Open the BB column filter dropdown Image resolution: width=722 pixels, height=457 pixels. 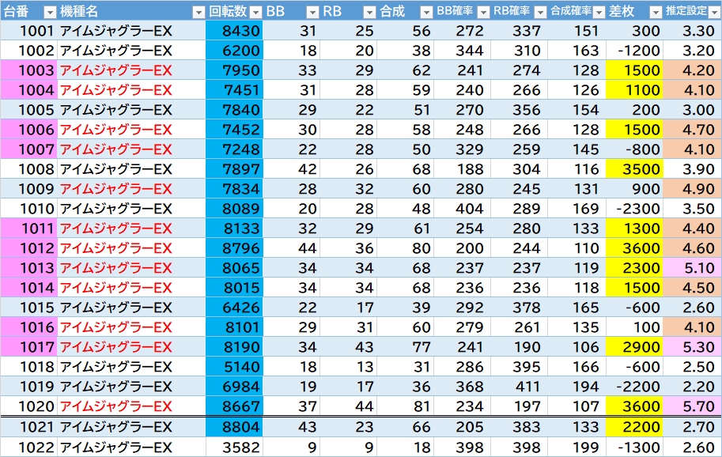[x=312, y=12]
